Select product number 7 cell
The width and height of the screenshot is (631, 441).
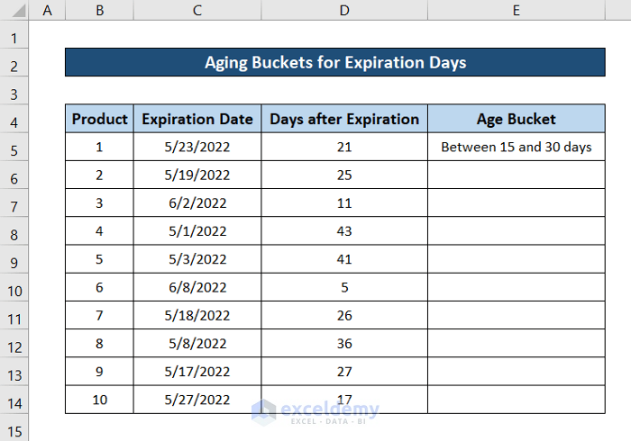click(x=99, y=315)
